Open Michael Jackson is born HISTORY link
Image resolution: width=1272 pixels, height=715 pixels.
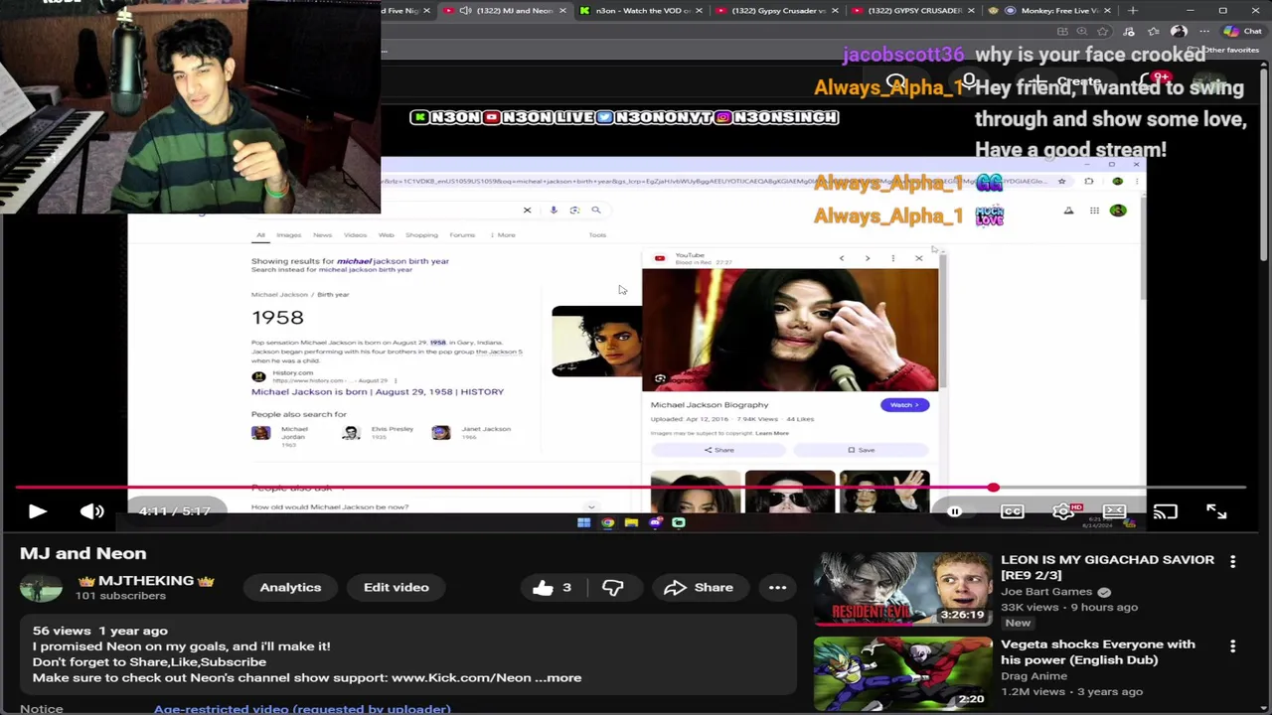pos(378,391)
